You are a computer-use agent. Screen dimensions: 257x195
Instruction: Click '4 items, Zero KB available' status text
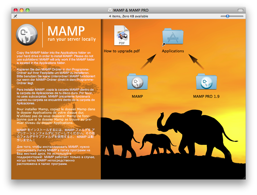click(128, 16)
